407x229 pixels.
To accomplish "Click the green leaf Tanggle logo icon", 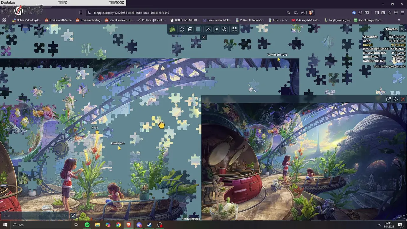I will click(x=172, y=29).
